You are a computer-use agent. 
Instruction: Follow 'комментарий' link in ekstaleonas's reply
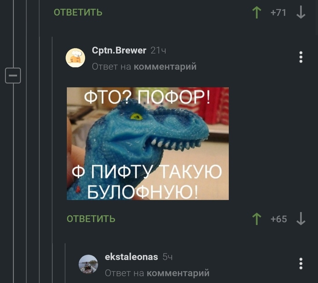(178, 273)
